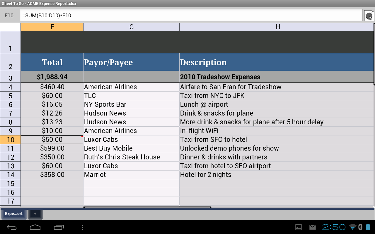
Task: Tap the Total header cell
Action: (52, 62)
